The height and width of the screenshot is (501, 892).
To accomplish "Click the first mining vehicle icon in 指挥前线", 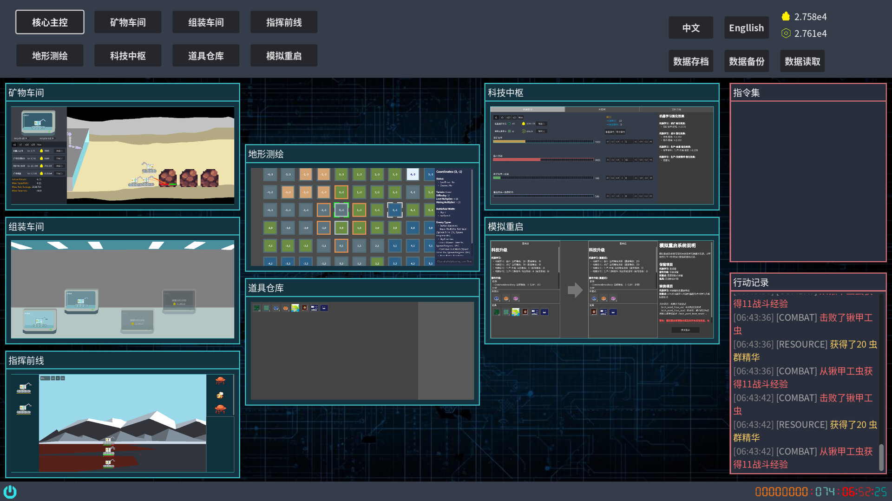I will [x=24, y=388].
